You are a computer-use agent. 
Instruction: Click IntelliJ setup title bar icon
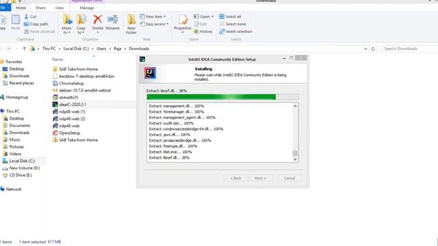pyautogui.click(x=142, y=59)
